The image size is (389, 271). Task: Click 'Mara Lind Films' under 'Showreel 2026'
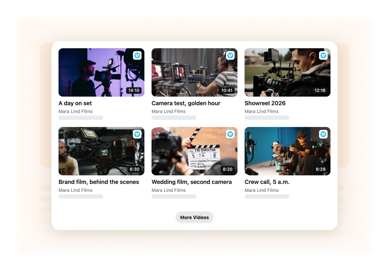click(262, 111)
